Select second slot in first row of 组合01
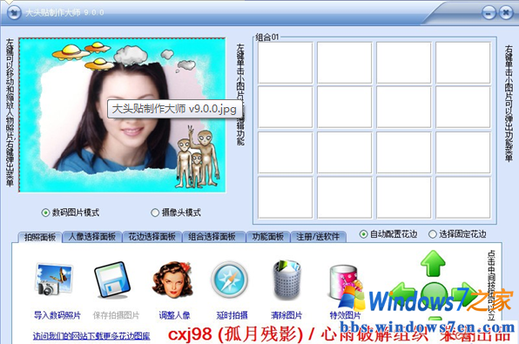 click(344, 63)
